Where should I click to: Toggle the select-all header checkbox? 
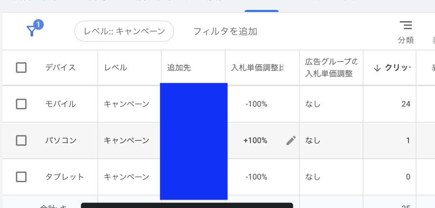click(x=21, y=67)
